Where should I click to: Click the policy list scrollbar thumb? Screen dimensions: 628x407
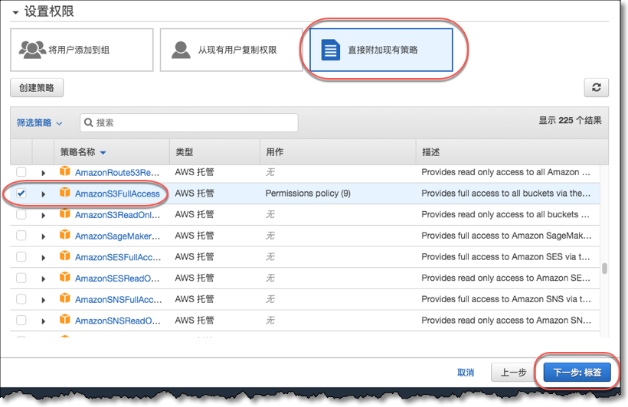[604, 268]
